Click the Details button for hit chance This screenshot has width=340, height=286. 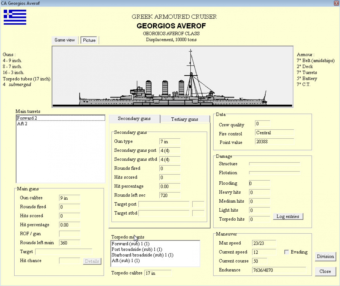[92, 261]
